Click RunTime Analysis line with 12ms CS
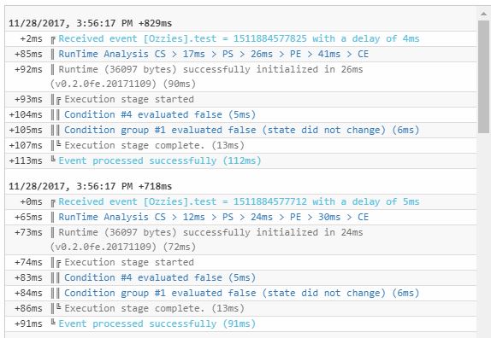The width and height of the screenshot is (491, 338). coord(241,217)
